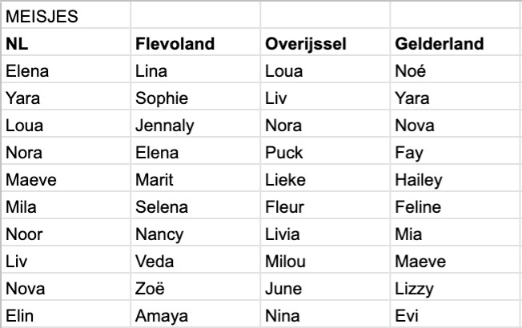522x328 pixels.
Task: Click the Milou cell
Action: pos(325,260)
